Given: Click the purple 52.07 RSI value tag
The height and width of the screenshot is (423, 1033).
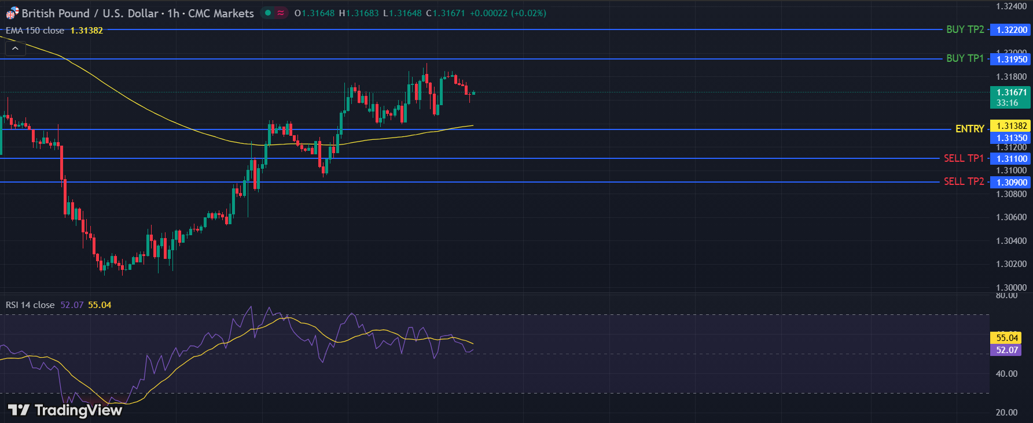Looking at the screenshot, I should click(1006, 350).
